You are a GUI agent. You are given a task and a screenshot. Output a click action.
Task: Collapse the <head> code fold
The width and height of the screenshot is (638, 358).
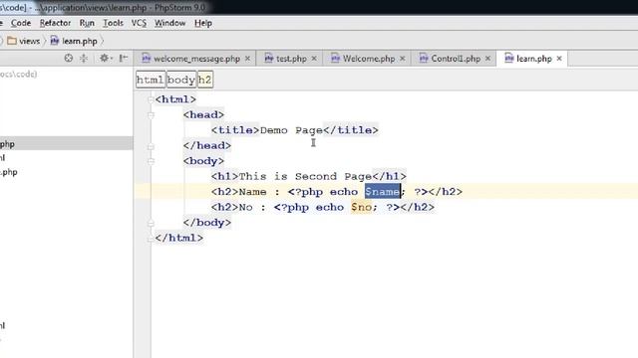151,115
